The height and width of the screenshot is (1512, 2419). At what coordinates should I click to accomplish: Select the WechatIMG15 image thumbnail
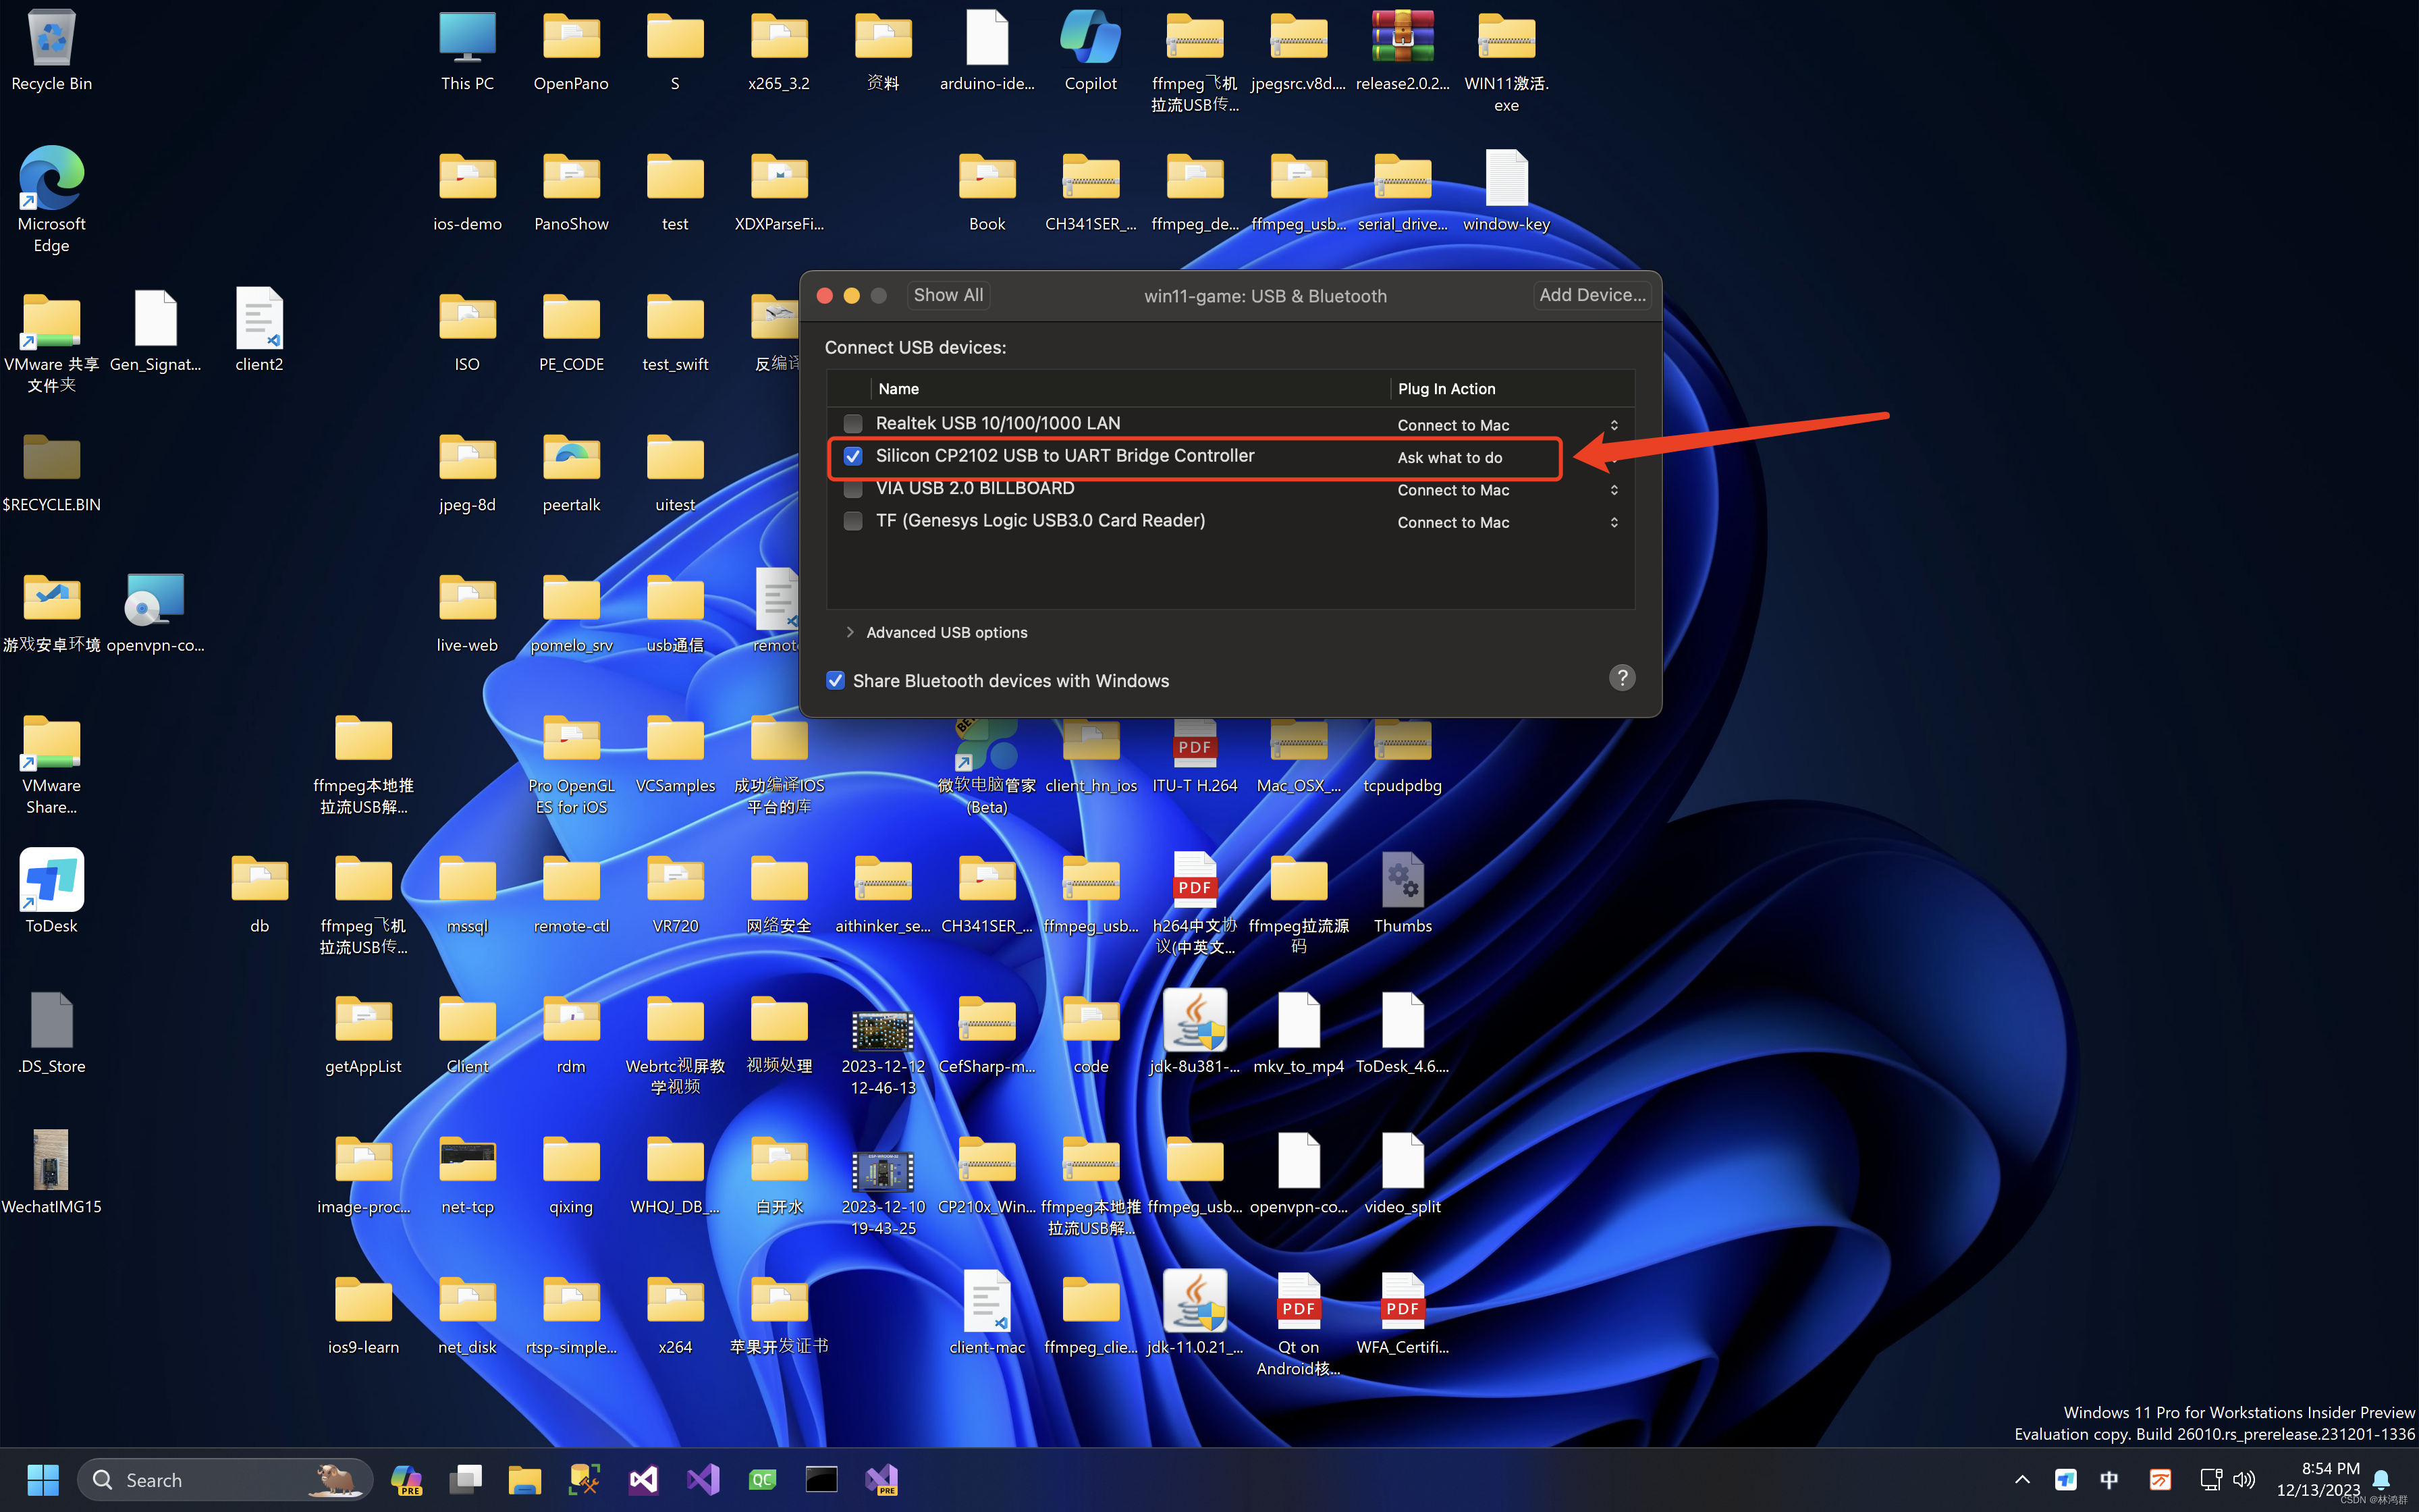pos(52,1172)
